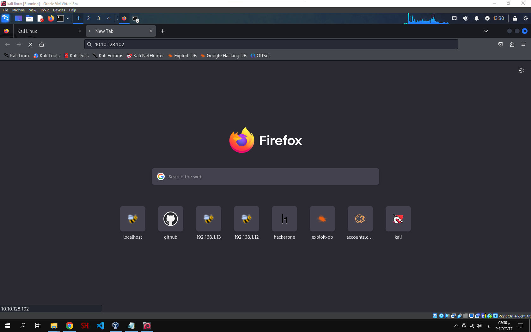Open the VirtualBox View menu
Viewport: 531px width, 332px height.
(33, 10)
